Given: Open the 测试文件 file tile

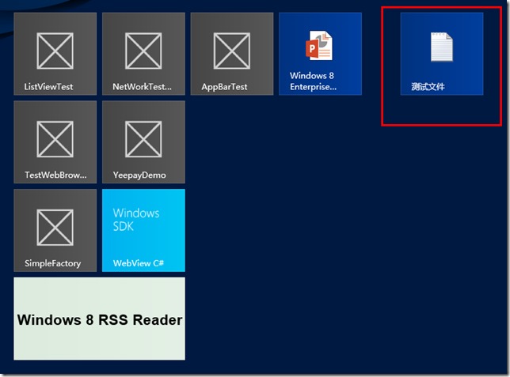Looking at the screenshot, I should tap(442, 54).
